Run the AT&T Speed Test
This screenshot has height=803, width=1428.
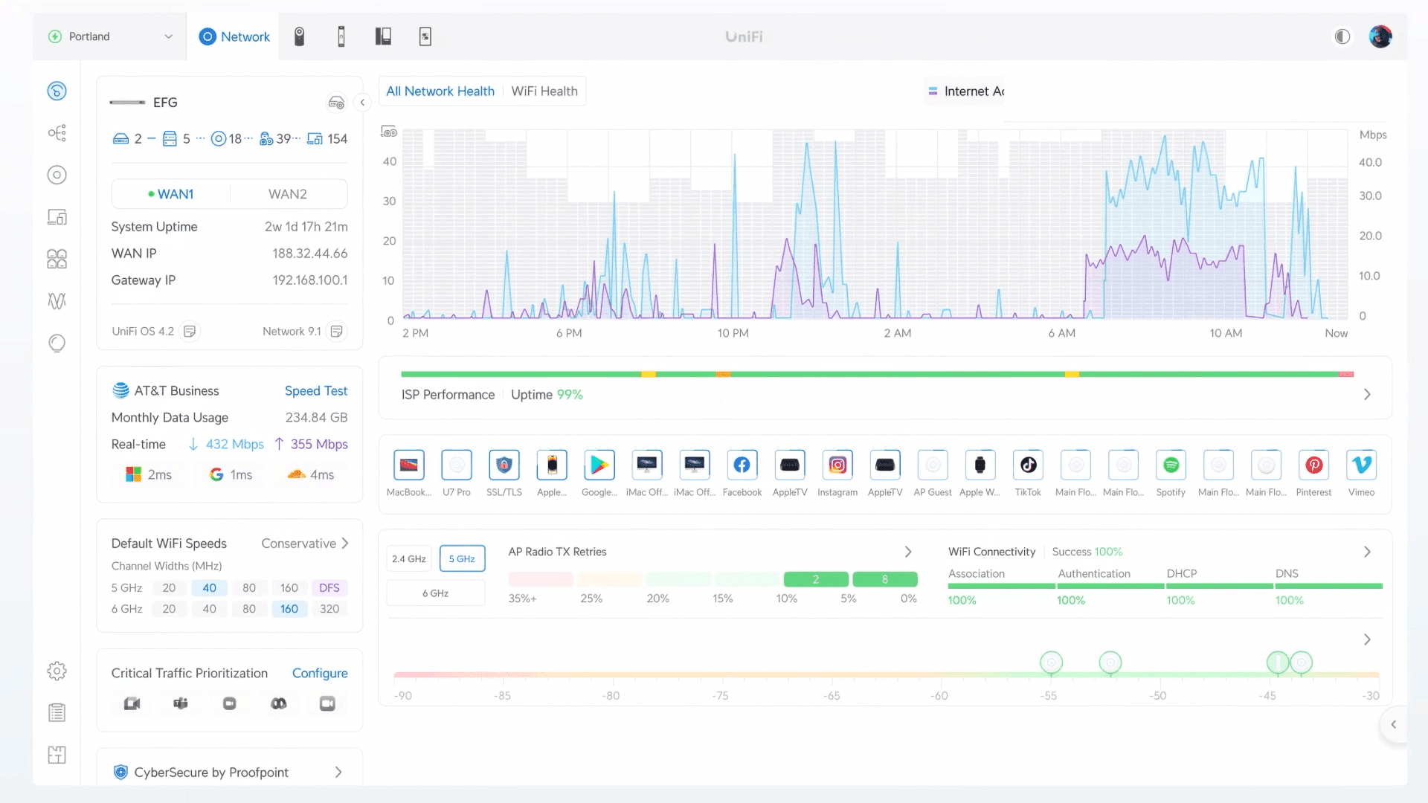(x=316, y=391)
